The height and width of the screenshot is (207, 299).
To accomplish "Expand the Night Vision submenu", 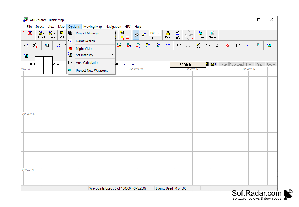I will coord(91,49).
